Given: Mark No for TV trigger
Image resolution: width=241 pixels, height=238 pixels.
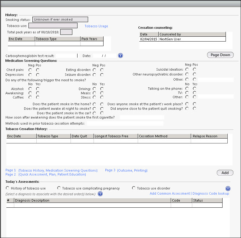Looking at the screenshot, I should [187, 93].
